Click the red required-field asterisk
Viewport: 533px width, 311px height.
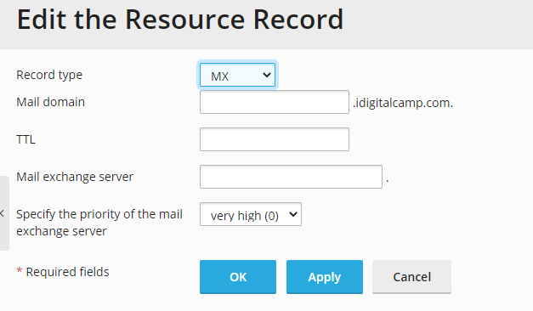[x=20, y=270]
